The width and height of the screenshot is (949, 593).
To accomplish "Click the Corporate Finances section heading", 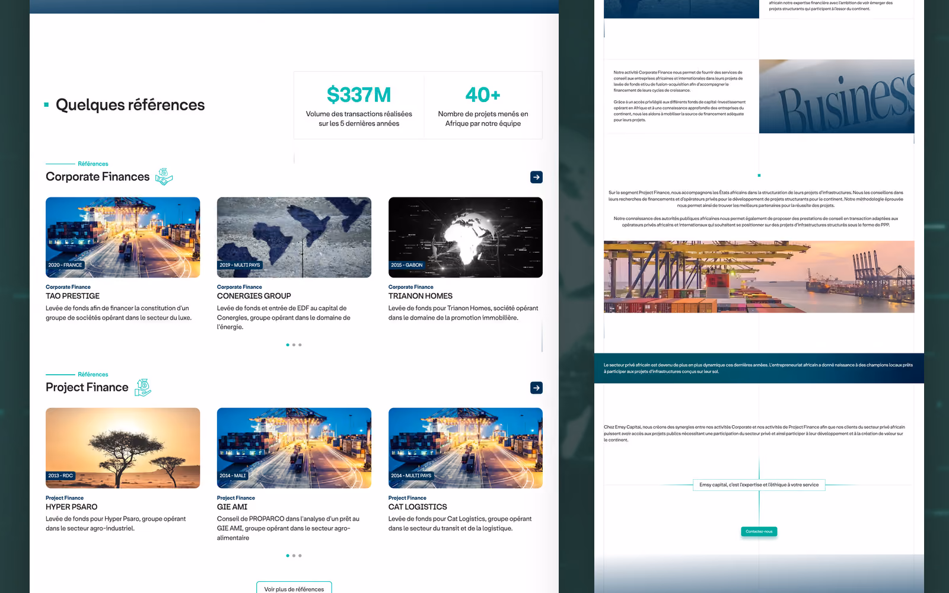I will pos(98,177).
